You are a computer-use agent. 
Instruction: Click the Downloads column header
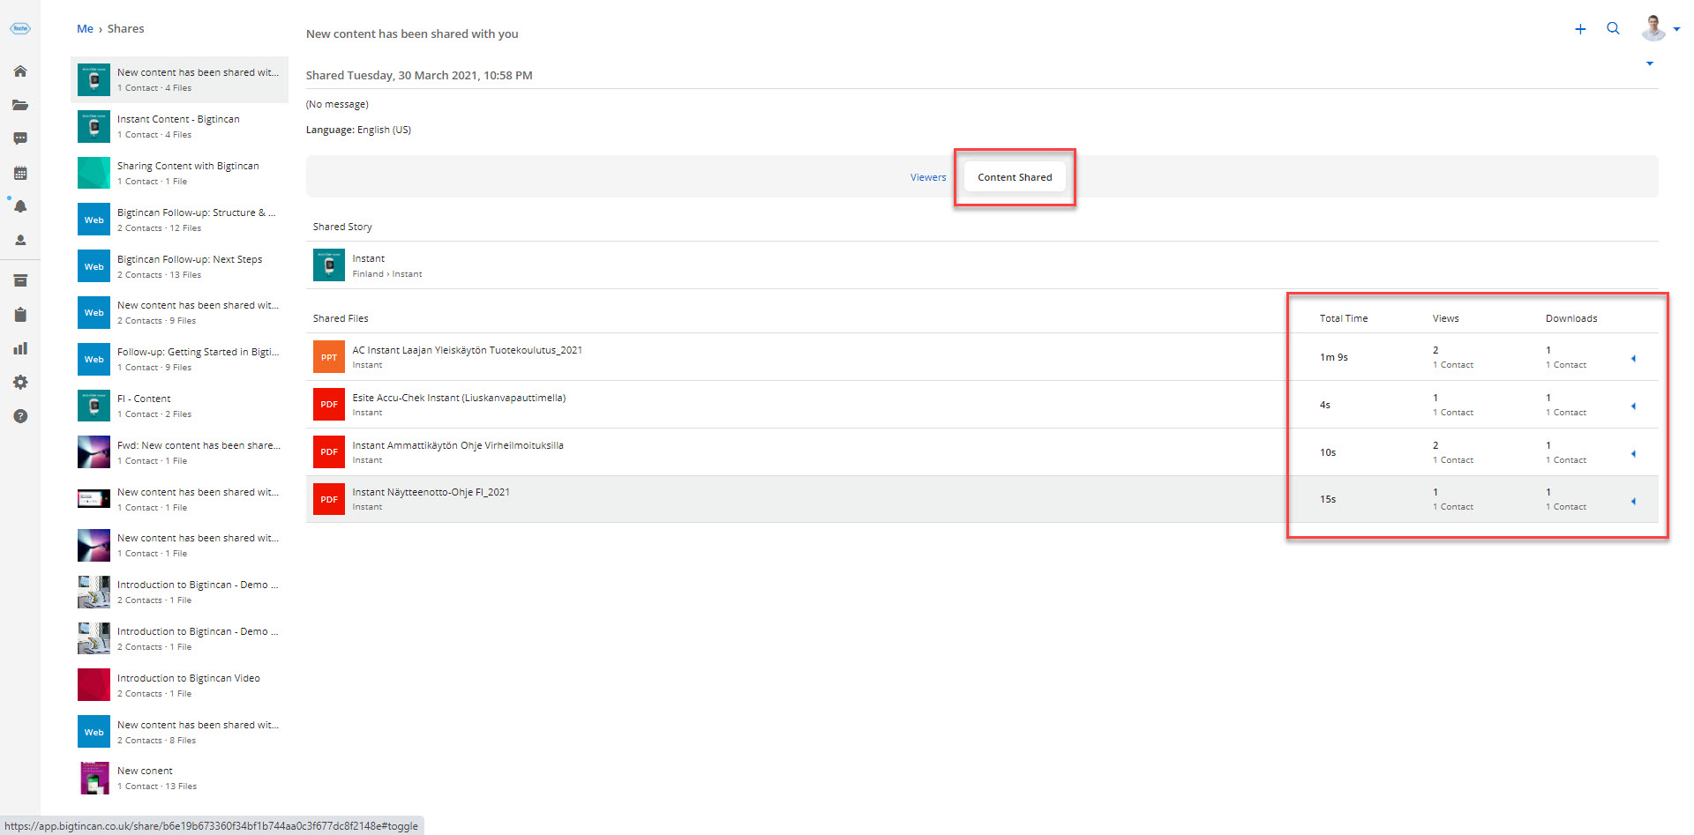click(x=1571, y=318)
